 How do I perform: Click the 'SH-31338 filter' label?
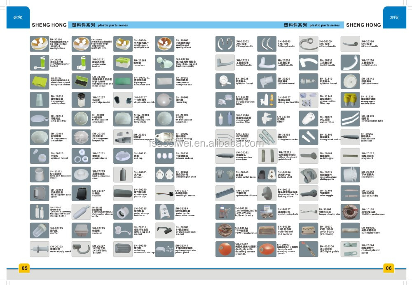click(283, 119)
